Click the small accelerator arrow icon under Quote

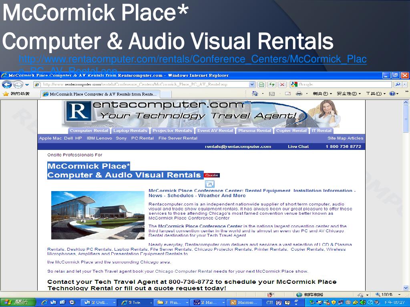coord(209,184)
